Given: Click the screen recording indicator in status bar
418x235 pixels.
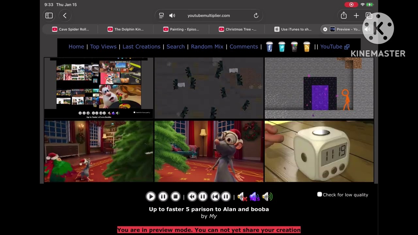Looking at the screenshot, I should pyautogui.click(x=351, y=5).
